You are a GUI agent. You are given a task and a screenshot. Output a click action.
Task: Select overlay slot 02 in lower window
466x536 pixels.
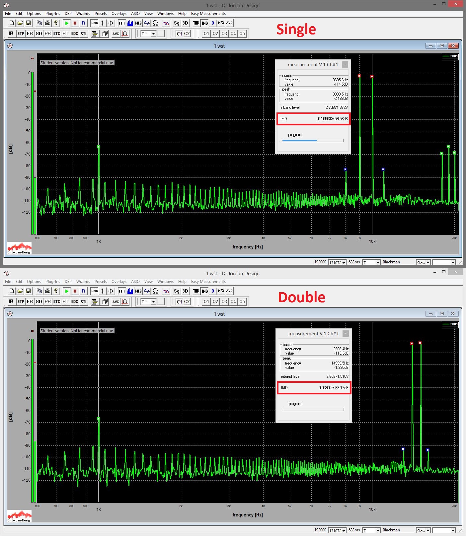[x=215, y=301]
